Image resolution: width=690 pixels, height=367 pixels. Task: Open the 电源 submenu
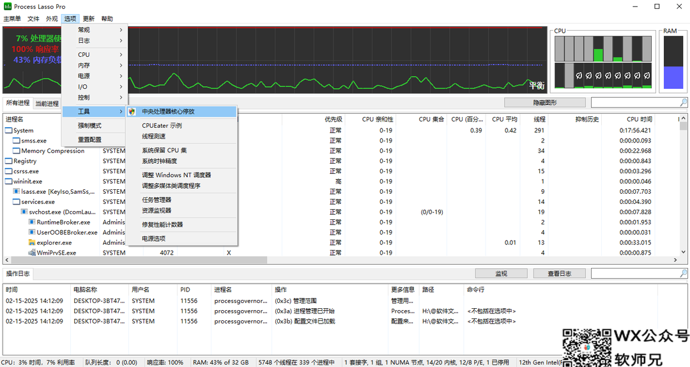point(95,76)
